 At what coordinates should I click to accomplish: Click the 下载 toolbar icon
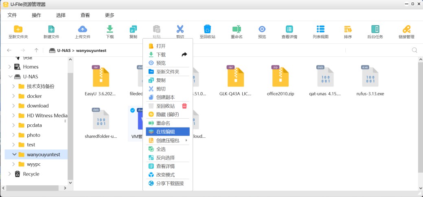click(110, 29)
